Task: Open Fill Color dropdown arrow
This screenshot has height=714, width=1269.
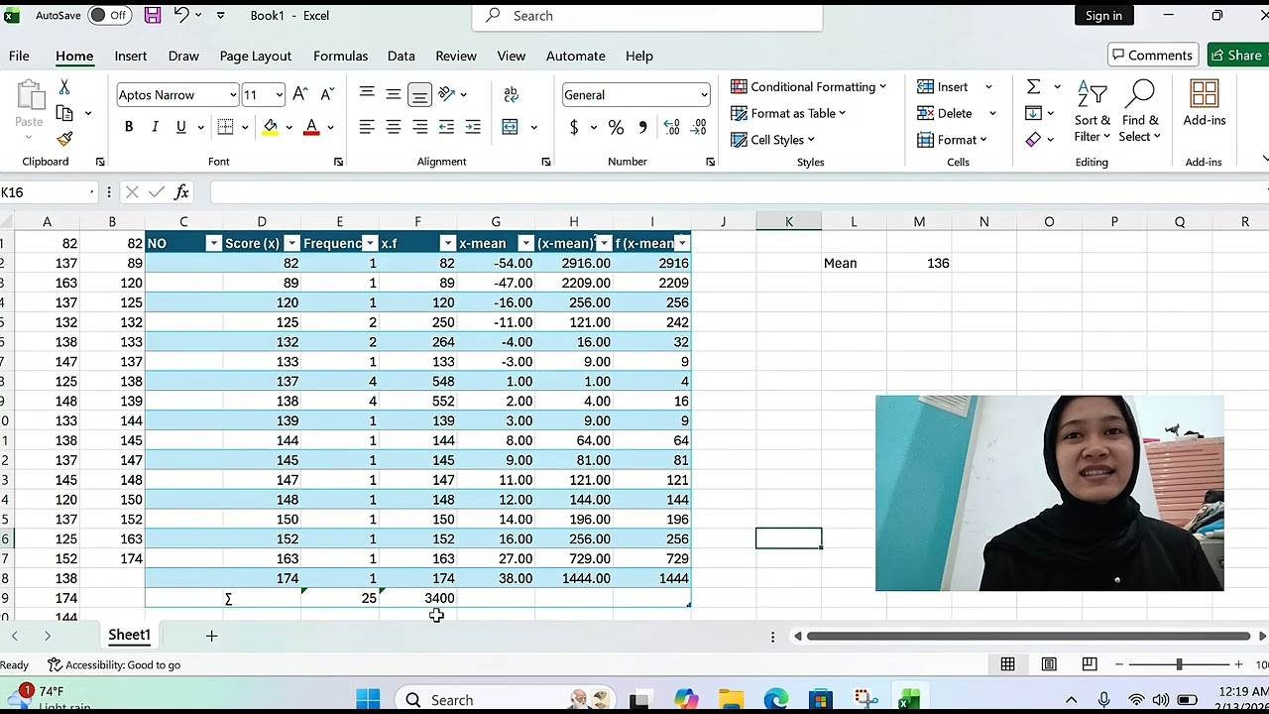Action: (x=288, y=128)
